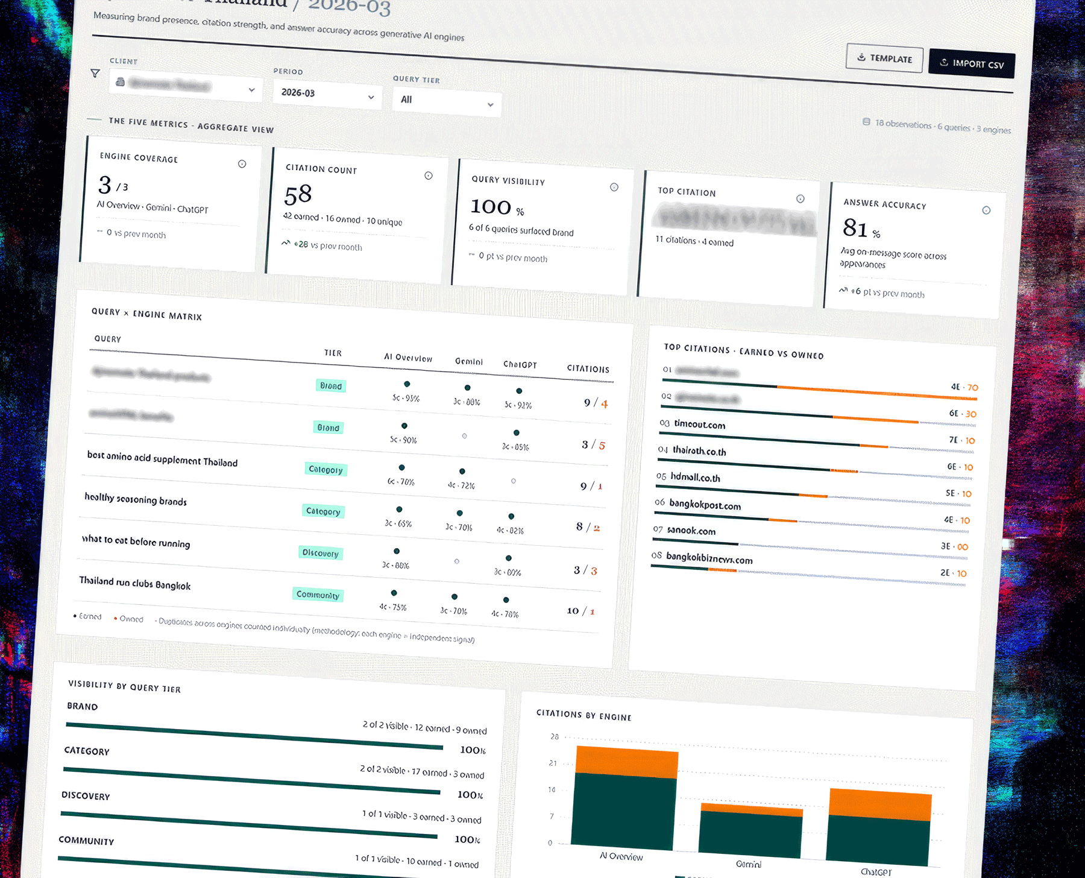Click the Brand visibility progress bar
Viewport: 1085px width, 878px height.
(x=254, y=736)
